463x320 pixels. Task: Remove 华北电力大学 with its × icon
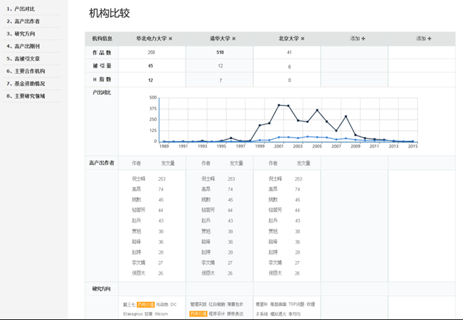[x=171, y=38]
